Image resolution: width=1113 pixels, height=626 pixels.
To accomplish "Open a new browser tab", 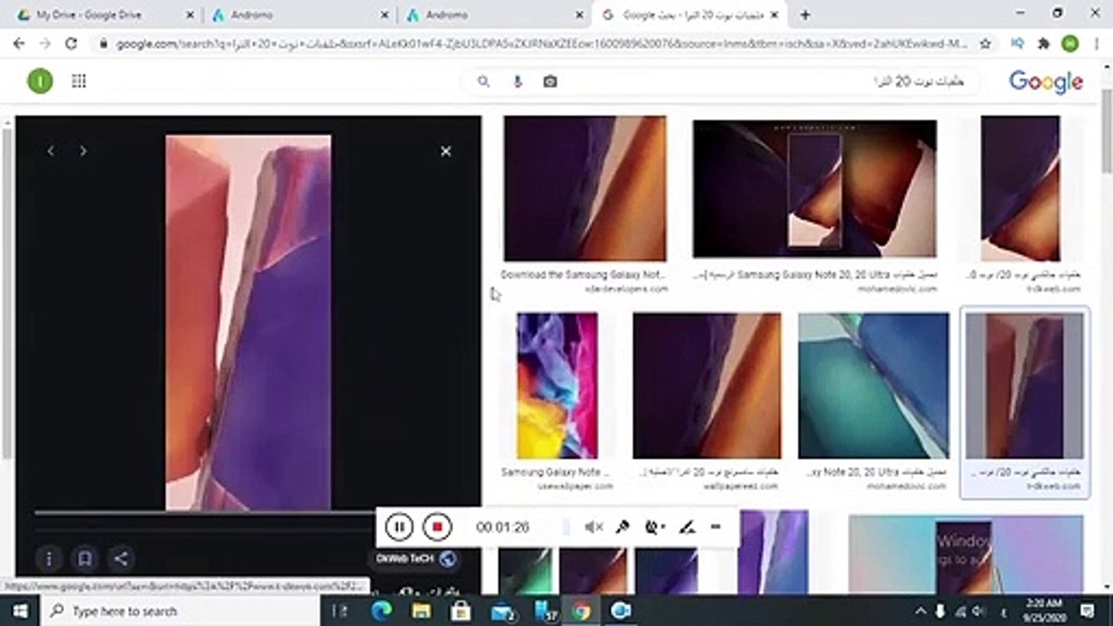I will pyautogui.click(x=805, y=15).
